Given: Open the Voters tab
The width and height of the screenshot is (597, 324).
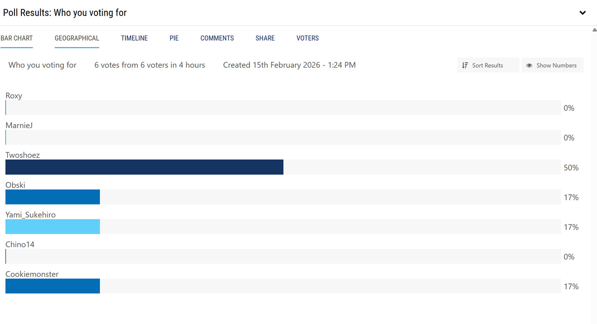Looking at the screenshot, I should coord(308,38).
